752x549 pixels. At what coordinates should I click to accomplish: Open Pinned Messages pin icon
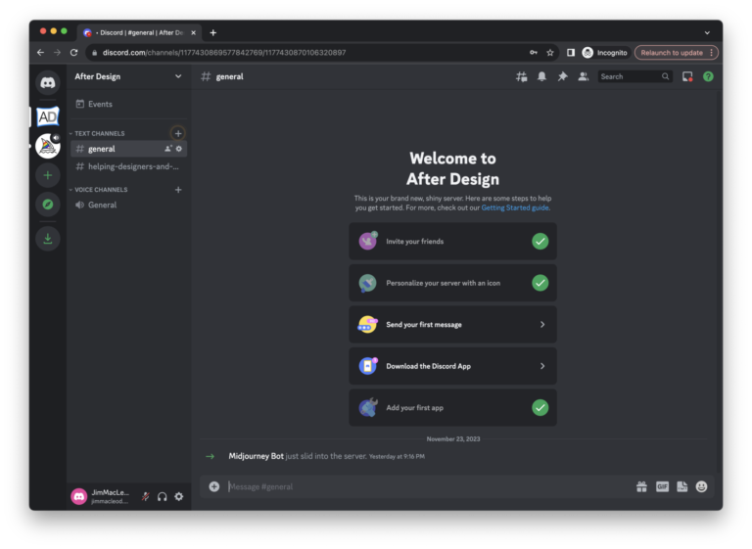click(x=562, y=76)
